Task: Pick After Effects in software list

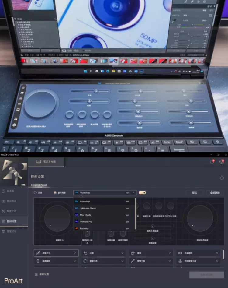Action: tap(104, 215)
